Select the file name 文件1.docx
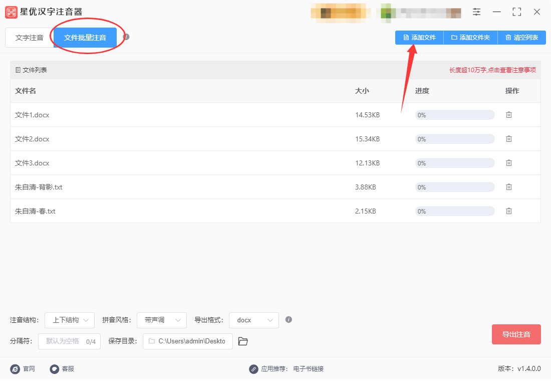 tap(32, 115)
